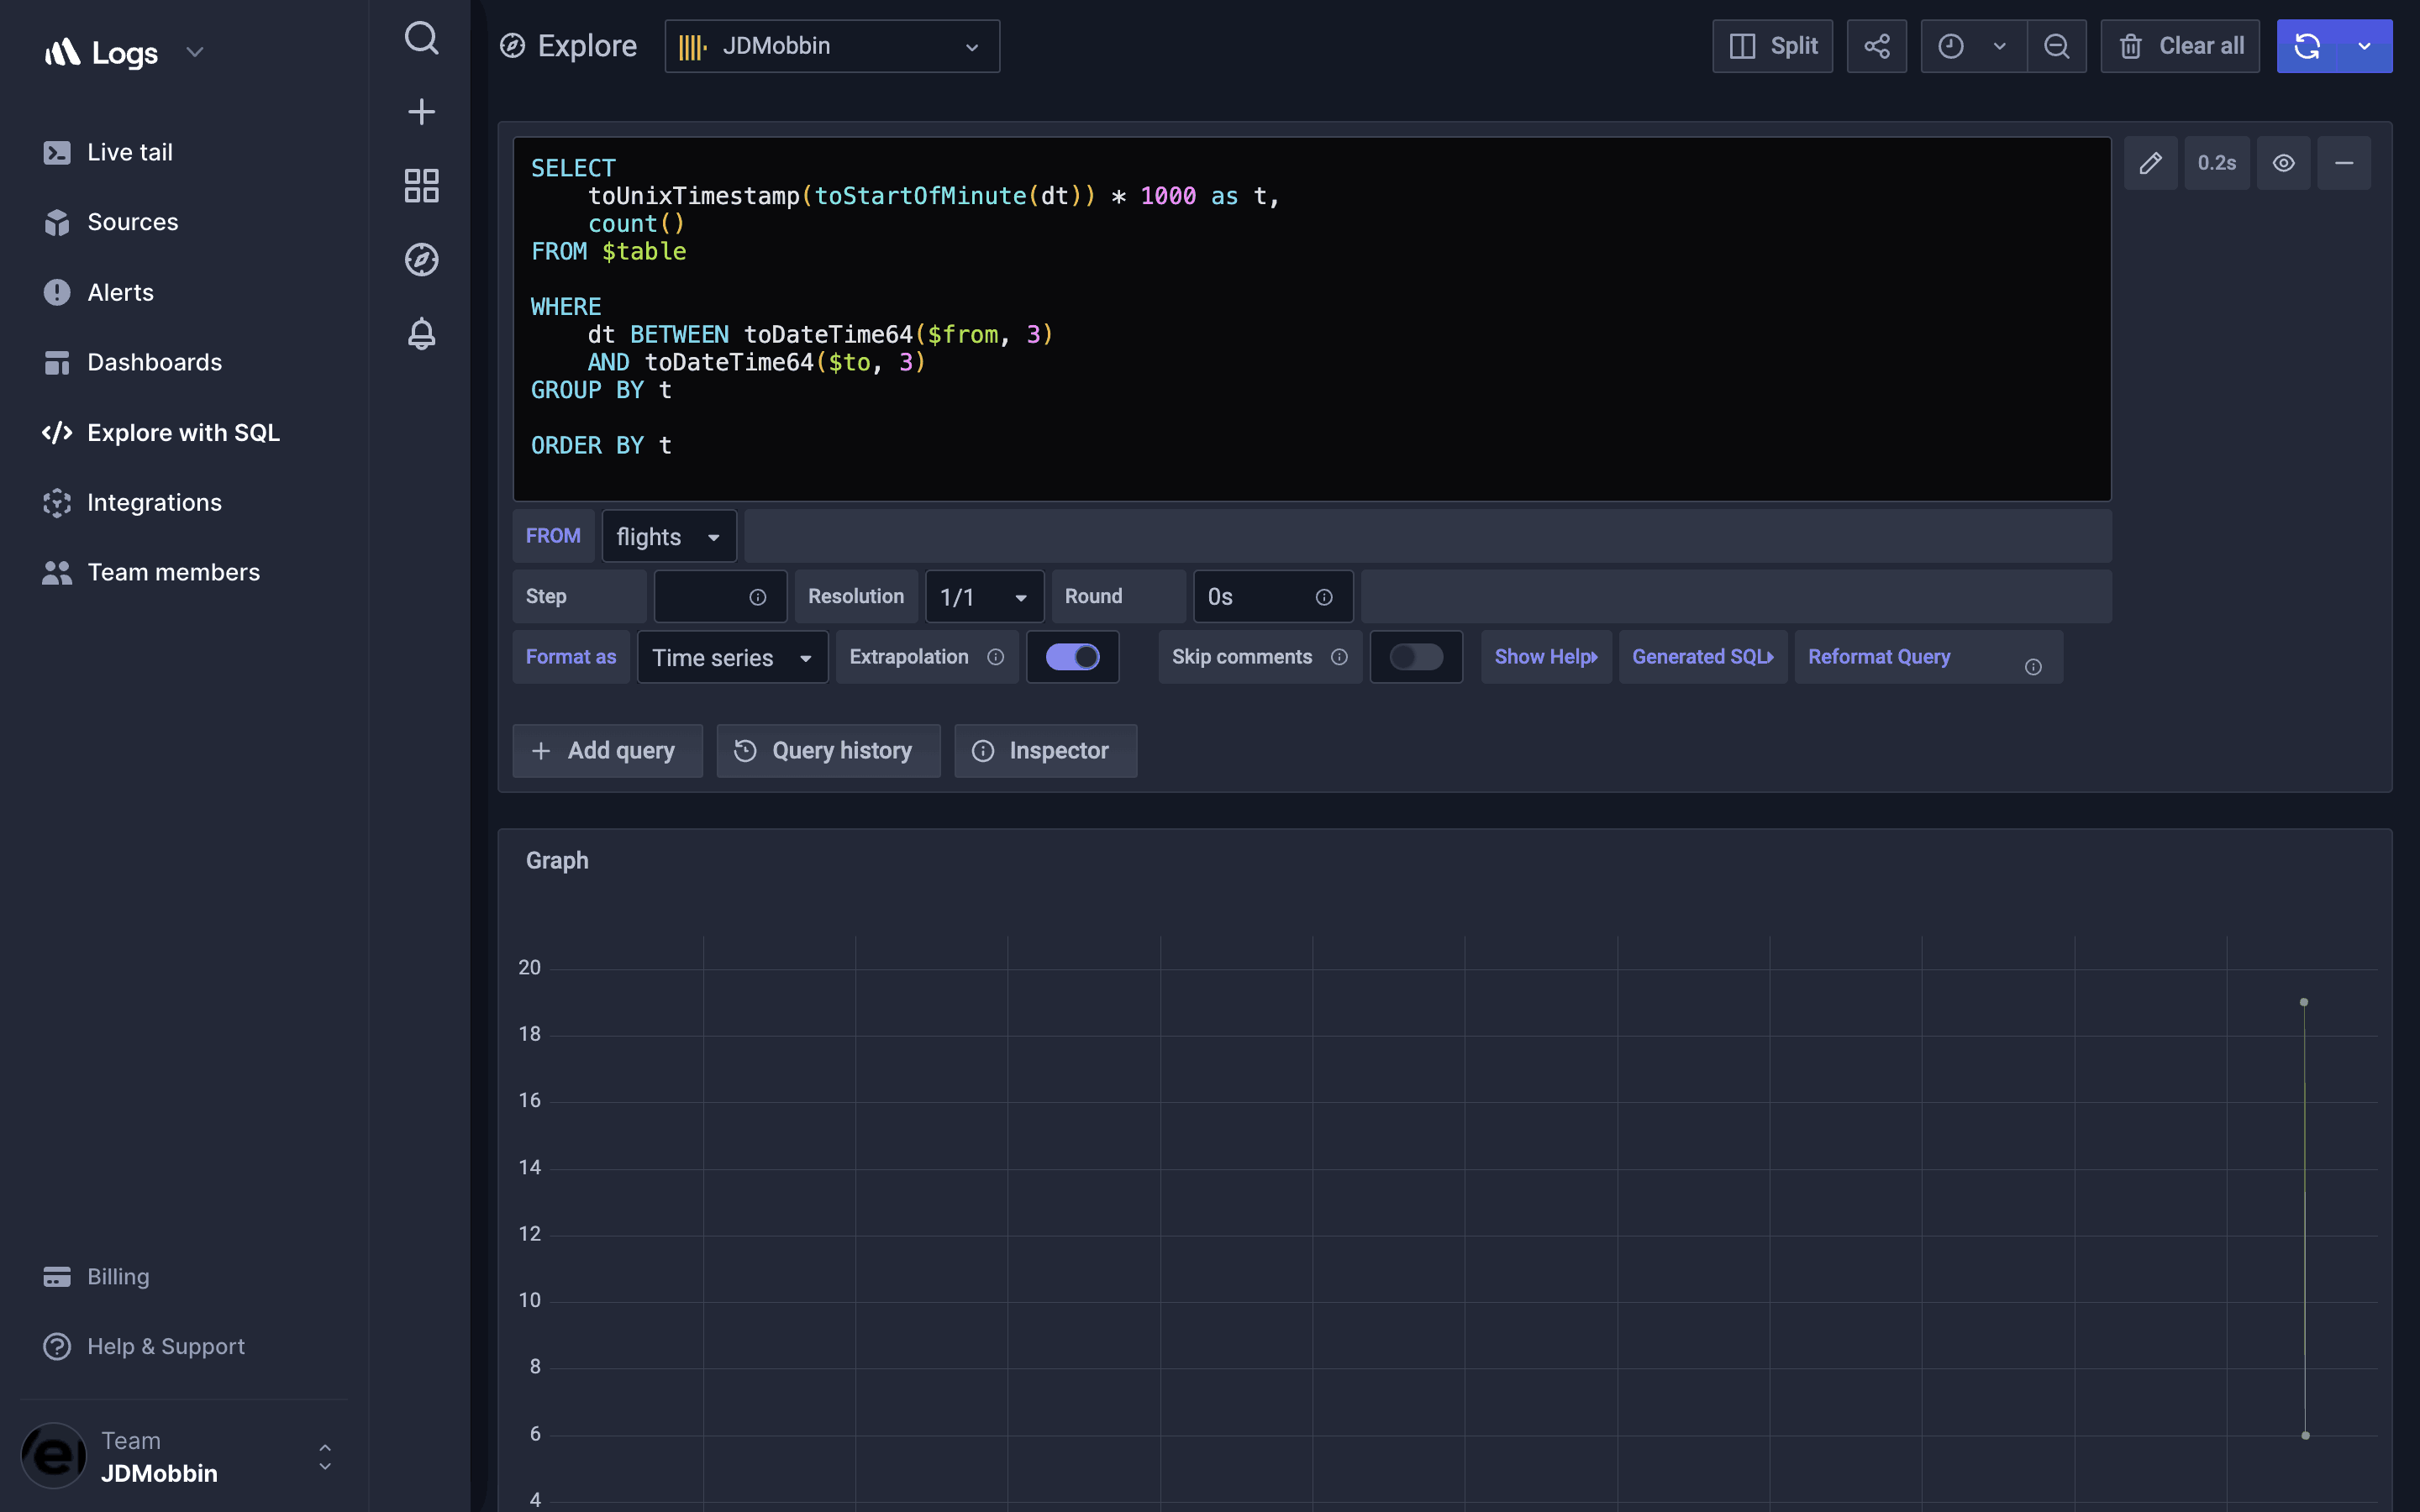The image size is (2420, 1512).
Task: Go to Dashboards in sidebar
Action: click(x=154, y=362)
